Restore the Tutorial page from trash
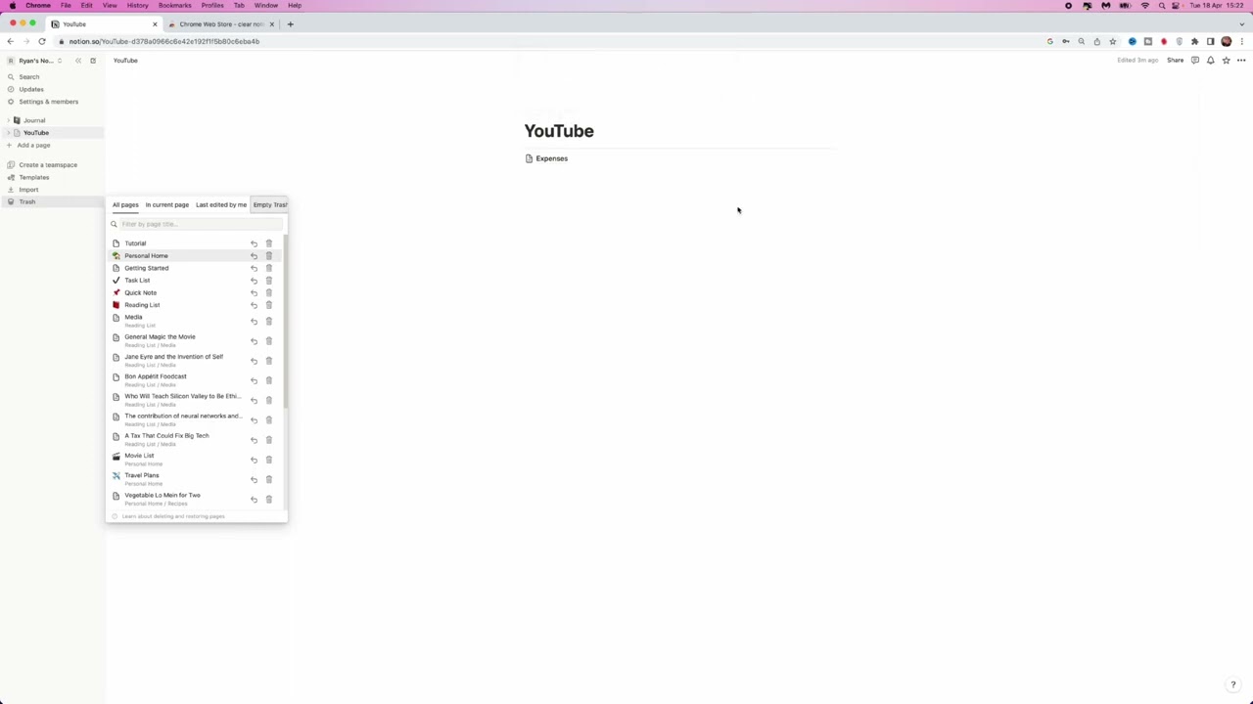Viewport: 1253px width, 704px height. [254, 243]
